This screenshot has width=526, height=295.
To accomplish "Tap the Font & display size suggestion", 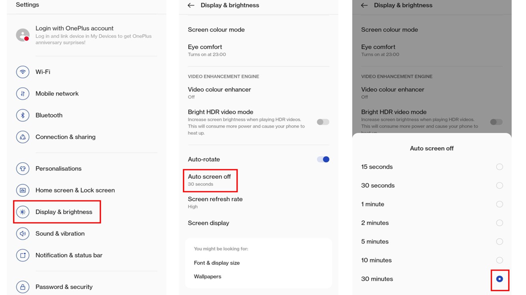I will coord(217,263).
